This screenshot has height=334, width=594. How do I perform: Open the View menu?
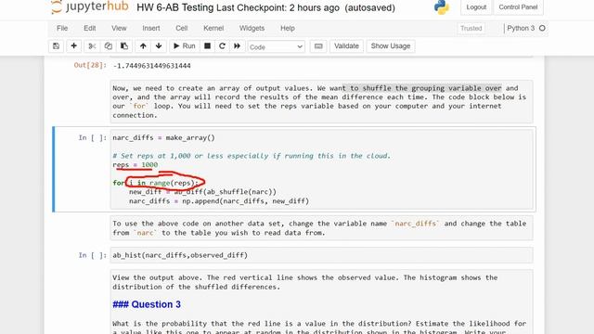click(119, 29)
